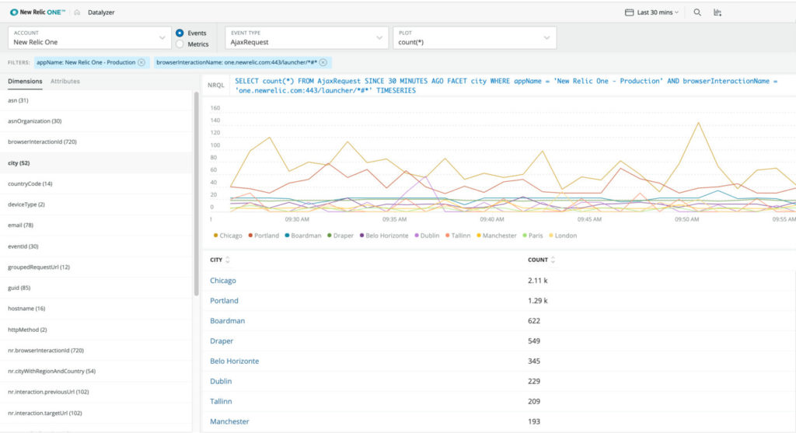Toggle London series in chart legend
796x433 pixels.
(563, 236)
